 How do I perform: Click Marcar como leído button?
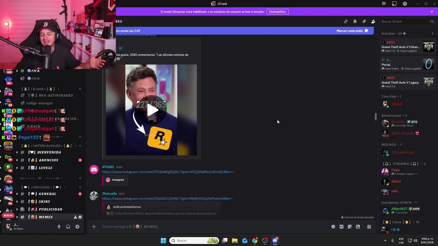[x=352, y=31]
